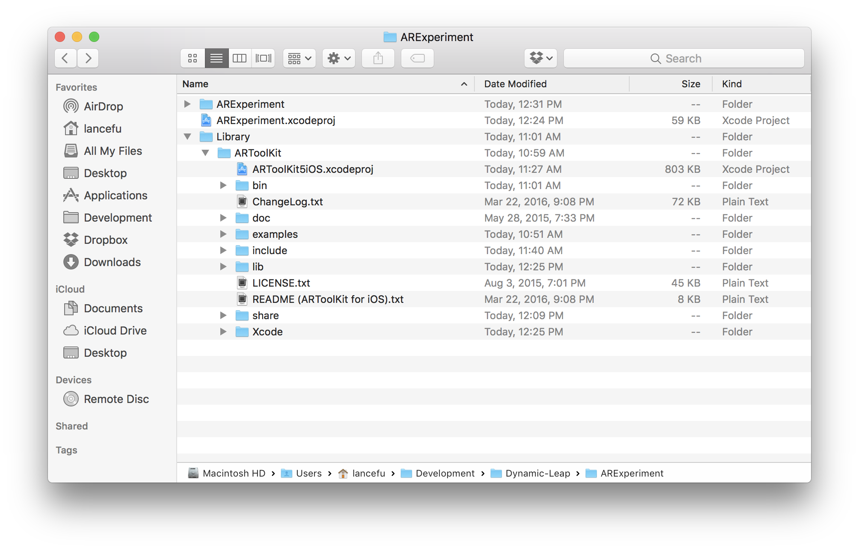
Task: Open the Dropbox toolbar dropdown
Action: 541,58
